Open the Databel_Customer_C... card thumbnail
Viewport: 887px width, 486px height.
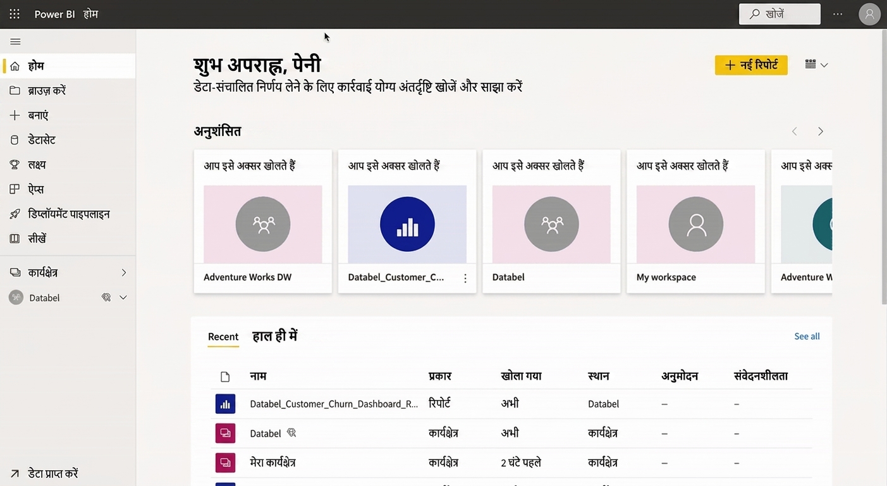coord(407,224)
